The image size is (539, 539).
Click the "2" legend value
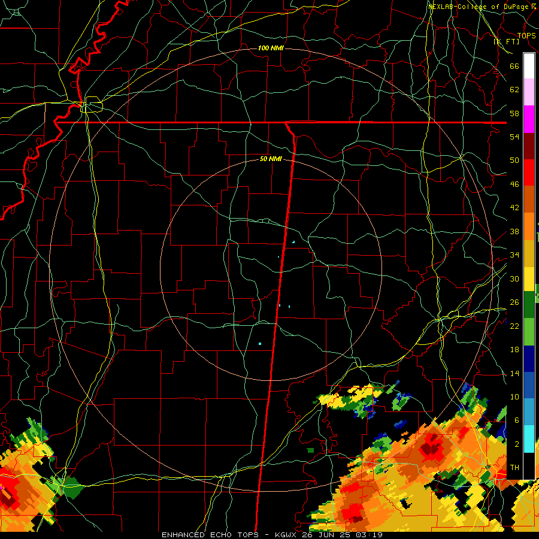517,444
